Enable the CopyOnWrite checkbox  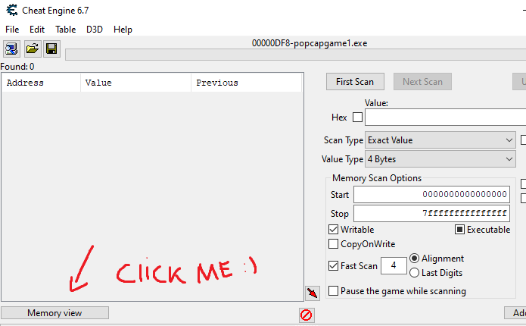tap(333, 244)
